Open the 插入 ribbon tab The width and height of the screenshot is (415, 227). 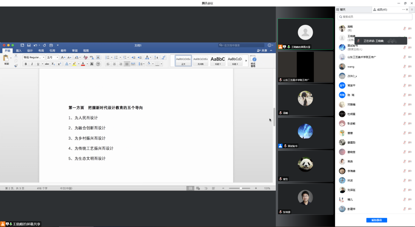19,51
